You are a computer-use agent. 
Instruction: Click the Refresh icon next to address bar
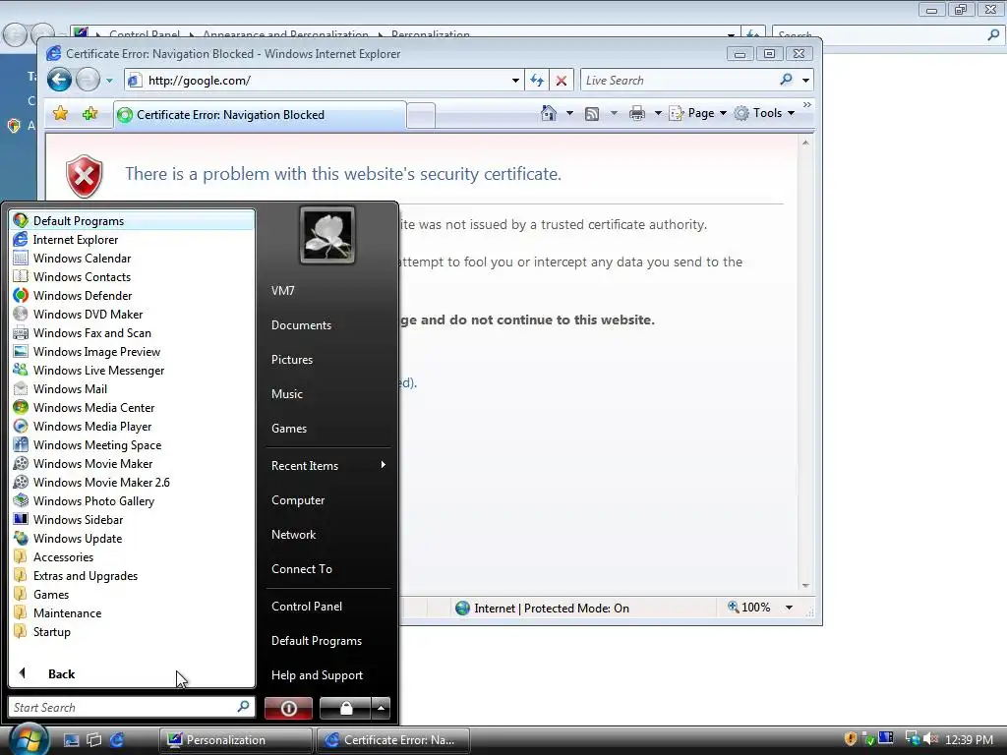click(x=537, y=81)
